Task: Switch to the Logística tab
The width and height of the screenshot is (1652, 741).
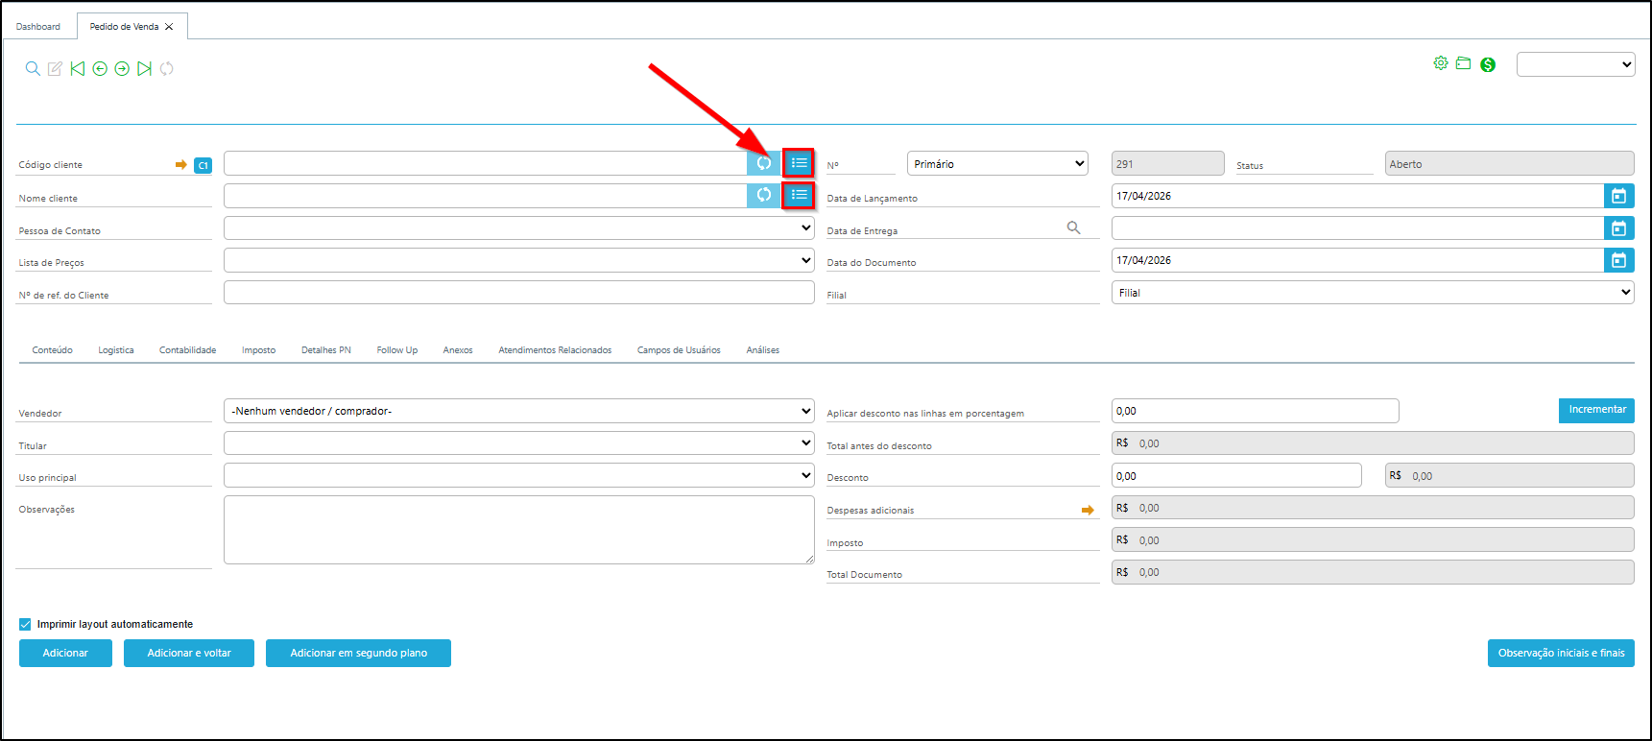Action: pyautogui.click(x=116, y=350)
